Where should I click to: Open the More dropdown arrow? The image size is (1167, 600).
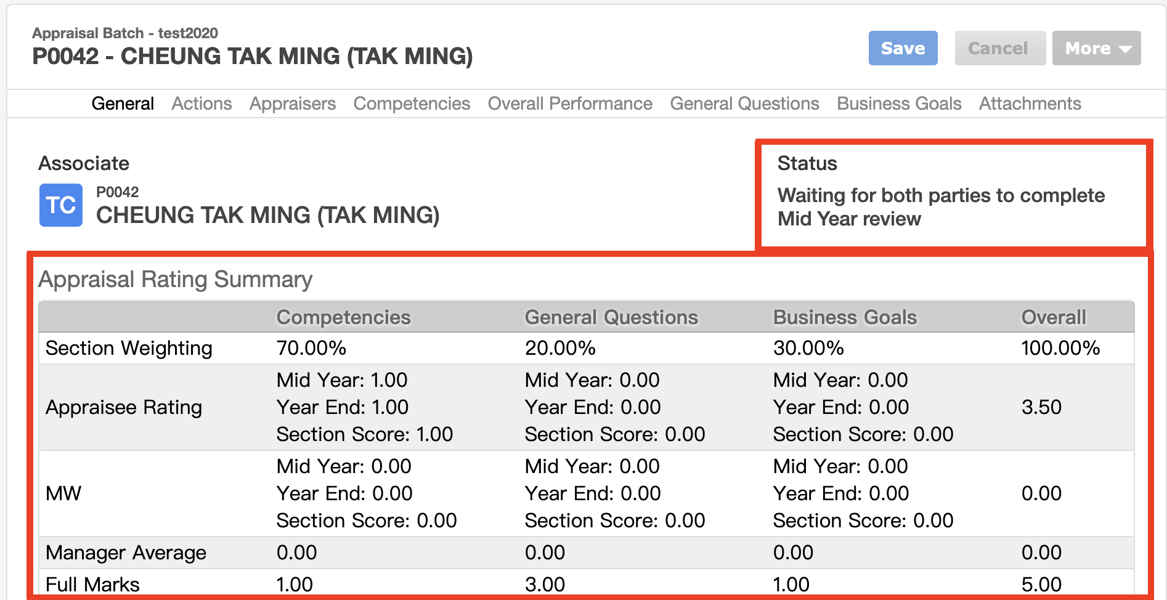[x=1125, y=49]
